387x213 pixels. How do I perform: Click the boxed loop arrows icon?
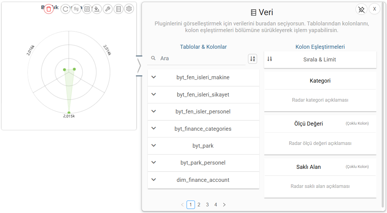87,9
